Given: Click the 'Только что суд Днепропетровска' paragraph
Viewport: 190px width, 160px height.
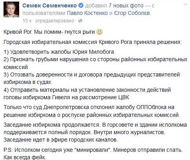Looking at the screenshot, I should [92, 111].
